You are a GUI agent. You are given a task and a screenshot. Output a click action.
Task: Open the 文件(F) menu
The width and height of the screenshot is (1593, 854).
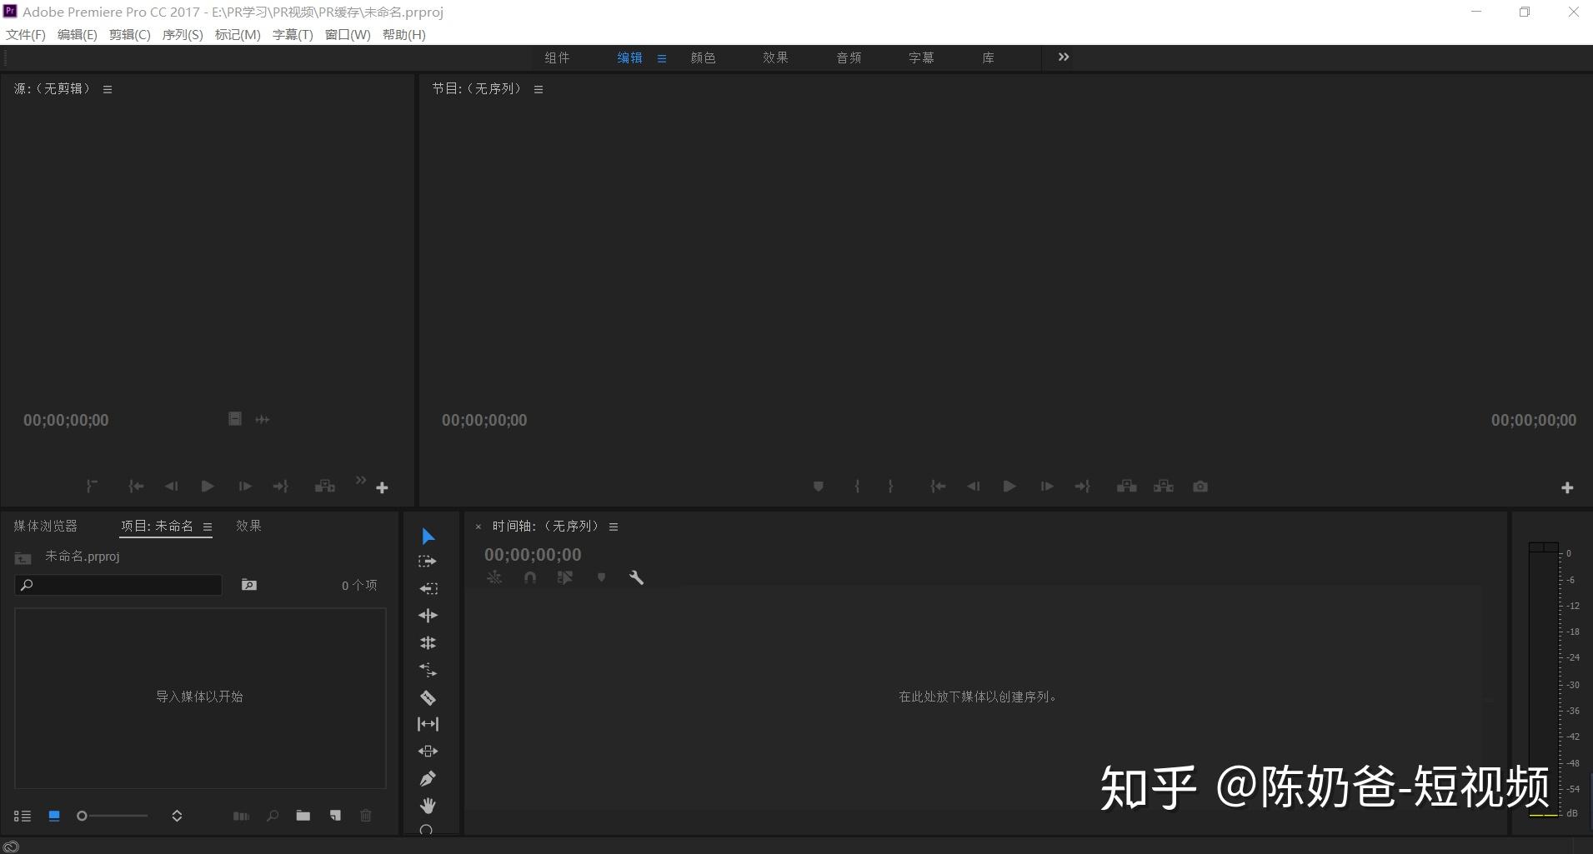point(26,34)
